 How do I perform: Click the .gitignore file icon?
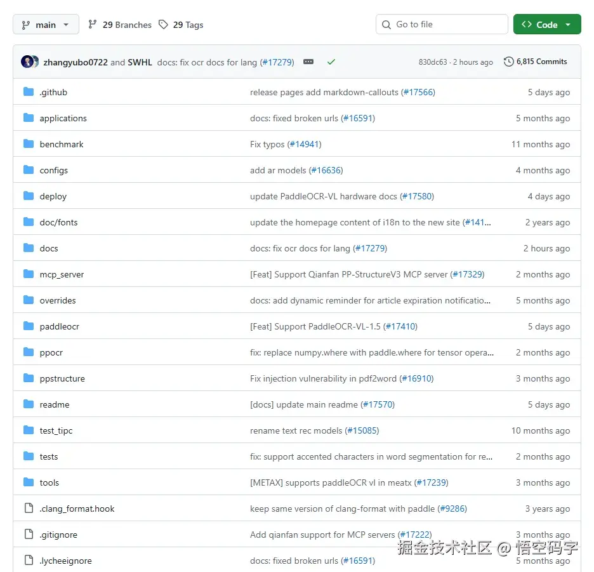pyautogui.click(x=29, y=535)
